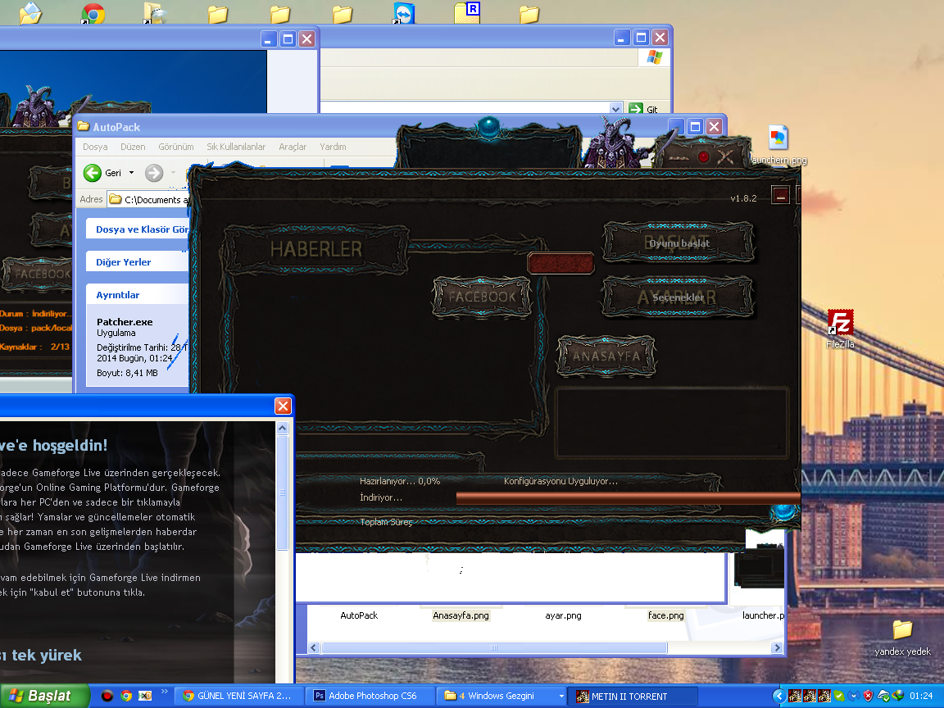Click the grey forward arrow in AutoPack
Screen dimensions: 944x708
154,173
